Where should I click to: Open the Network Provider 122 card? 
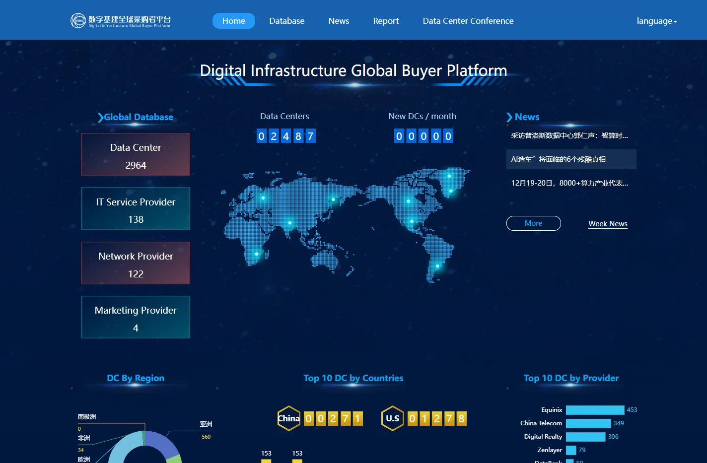[x=136, y=263]
